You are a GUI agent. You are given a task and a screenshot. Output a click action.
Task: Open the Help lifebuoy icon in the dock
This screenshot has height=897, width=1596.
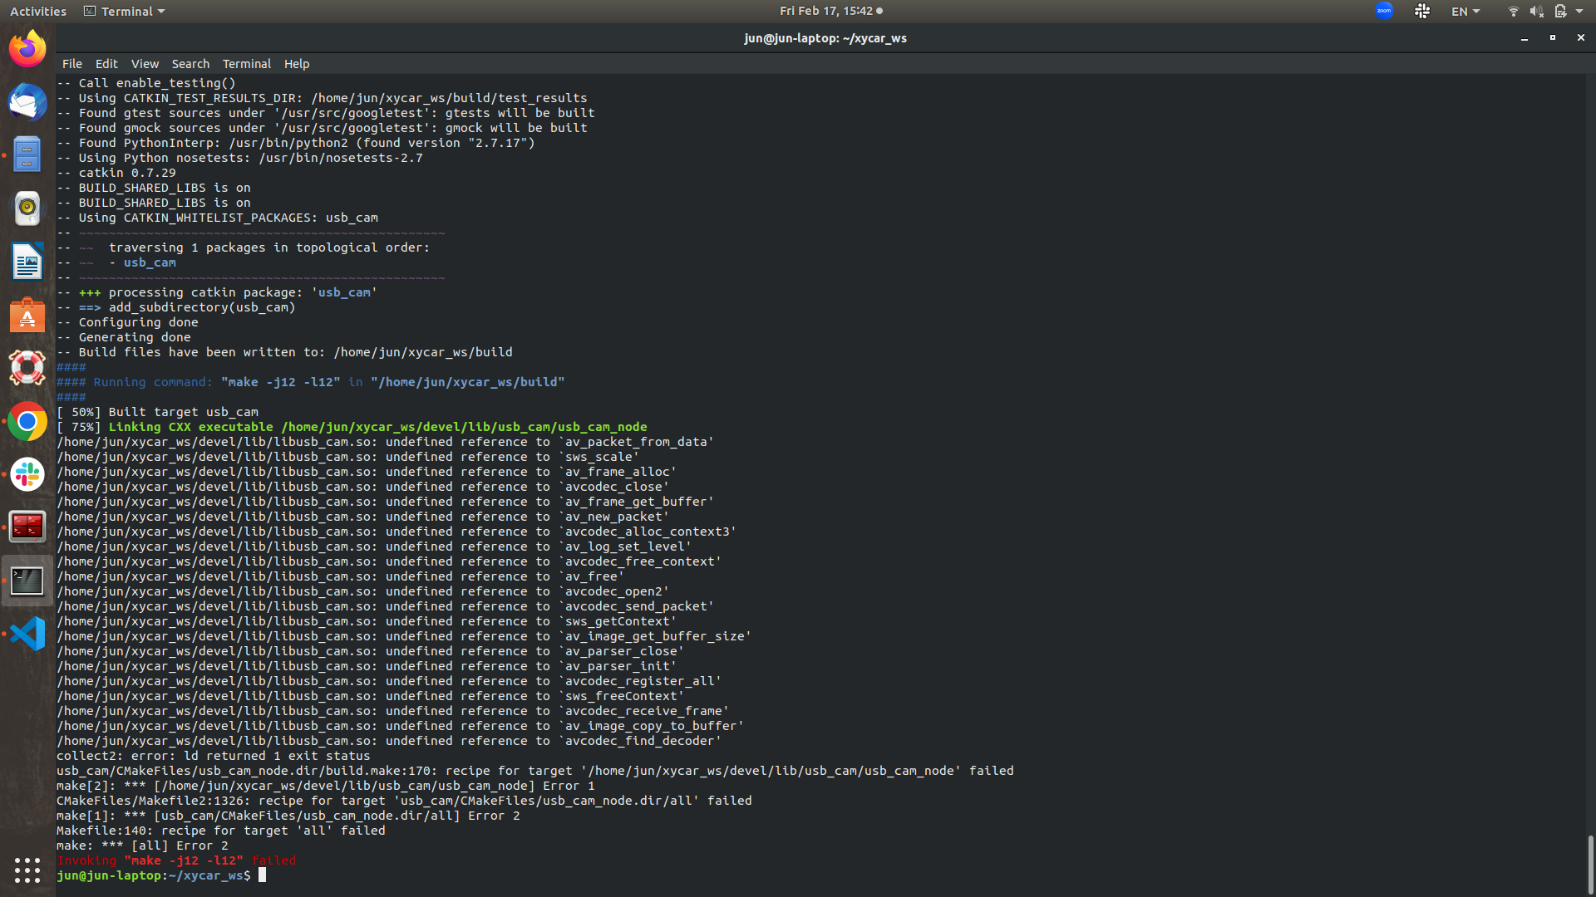tap(27, 368)
